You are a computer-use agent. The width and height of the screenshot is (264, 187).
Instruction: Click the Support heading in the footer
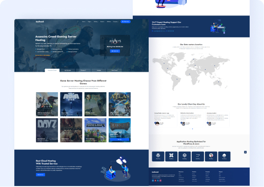(220, 172)
